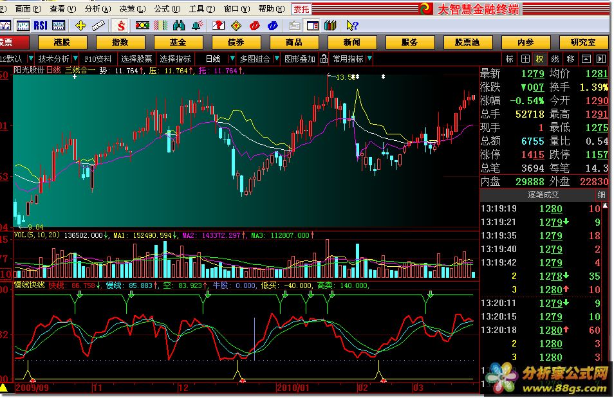Click the yellow four-way move arrows icon
The image size is (614, 398).
pos(80,26)
